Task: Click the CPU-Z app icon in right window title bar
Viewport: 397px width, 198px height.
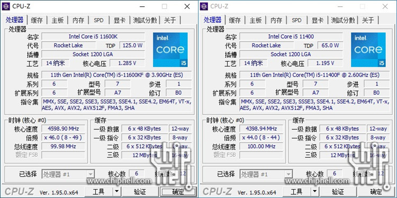Action: [204, 6]
